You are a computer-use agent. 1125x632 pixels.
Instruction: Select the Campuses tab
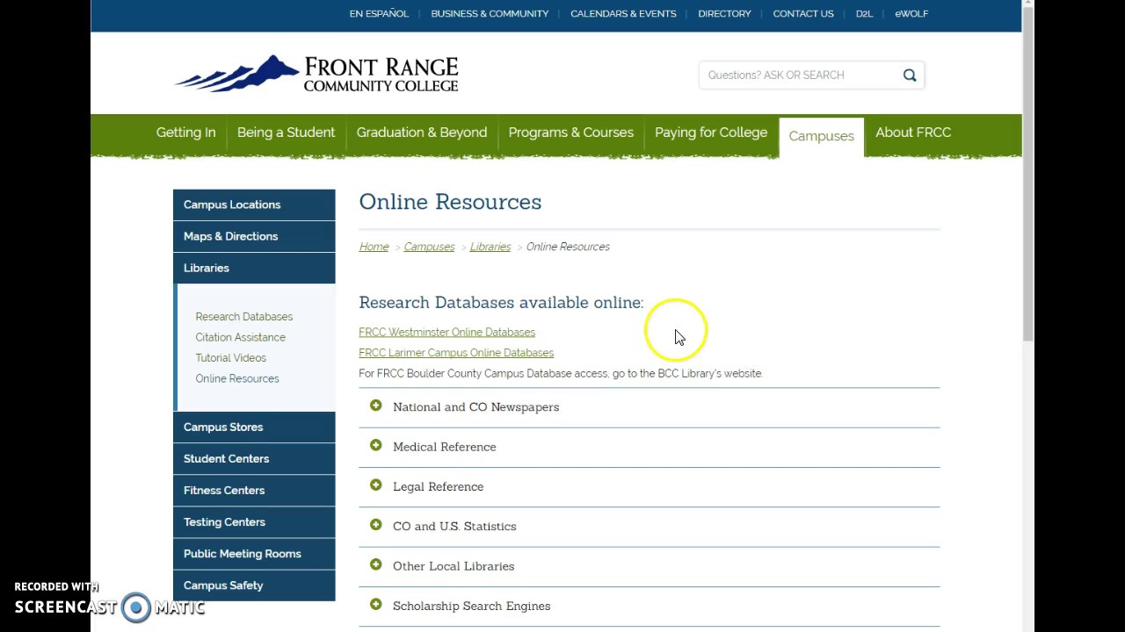[x=822, y=136]
